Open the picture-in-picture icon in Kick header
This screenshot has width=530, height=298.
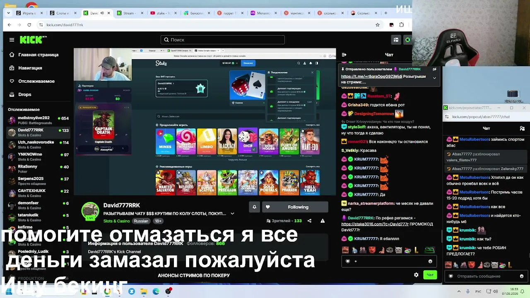[x=396, y=40]
